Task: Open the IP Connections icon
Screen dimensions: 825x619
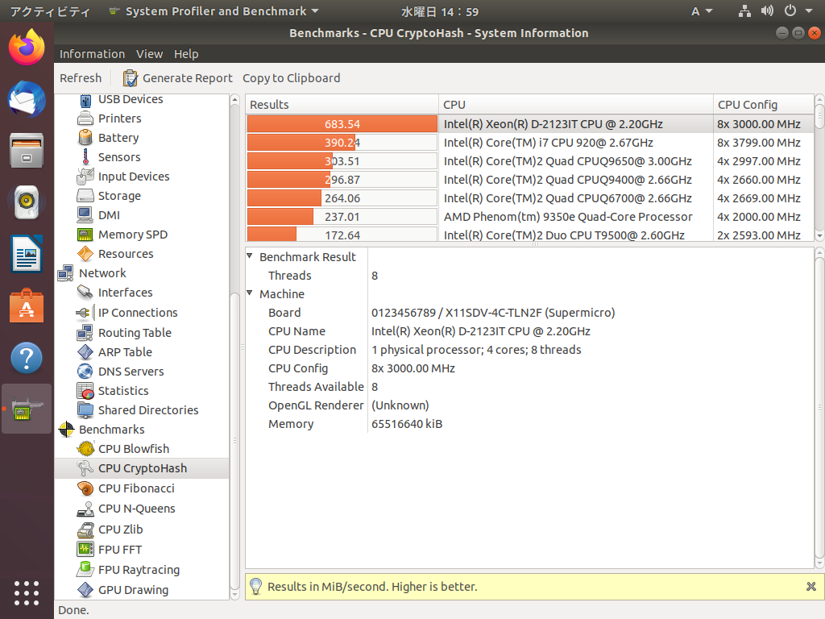Action: tap(85, 313)
